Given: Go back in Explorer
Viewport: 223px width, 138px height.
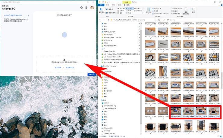Looking at the screenshot, I should [x=100, y=20].
